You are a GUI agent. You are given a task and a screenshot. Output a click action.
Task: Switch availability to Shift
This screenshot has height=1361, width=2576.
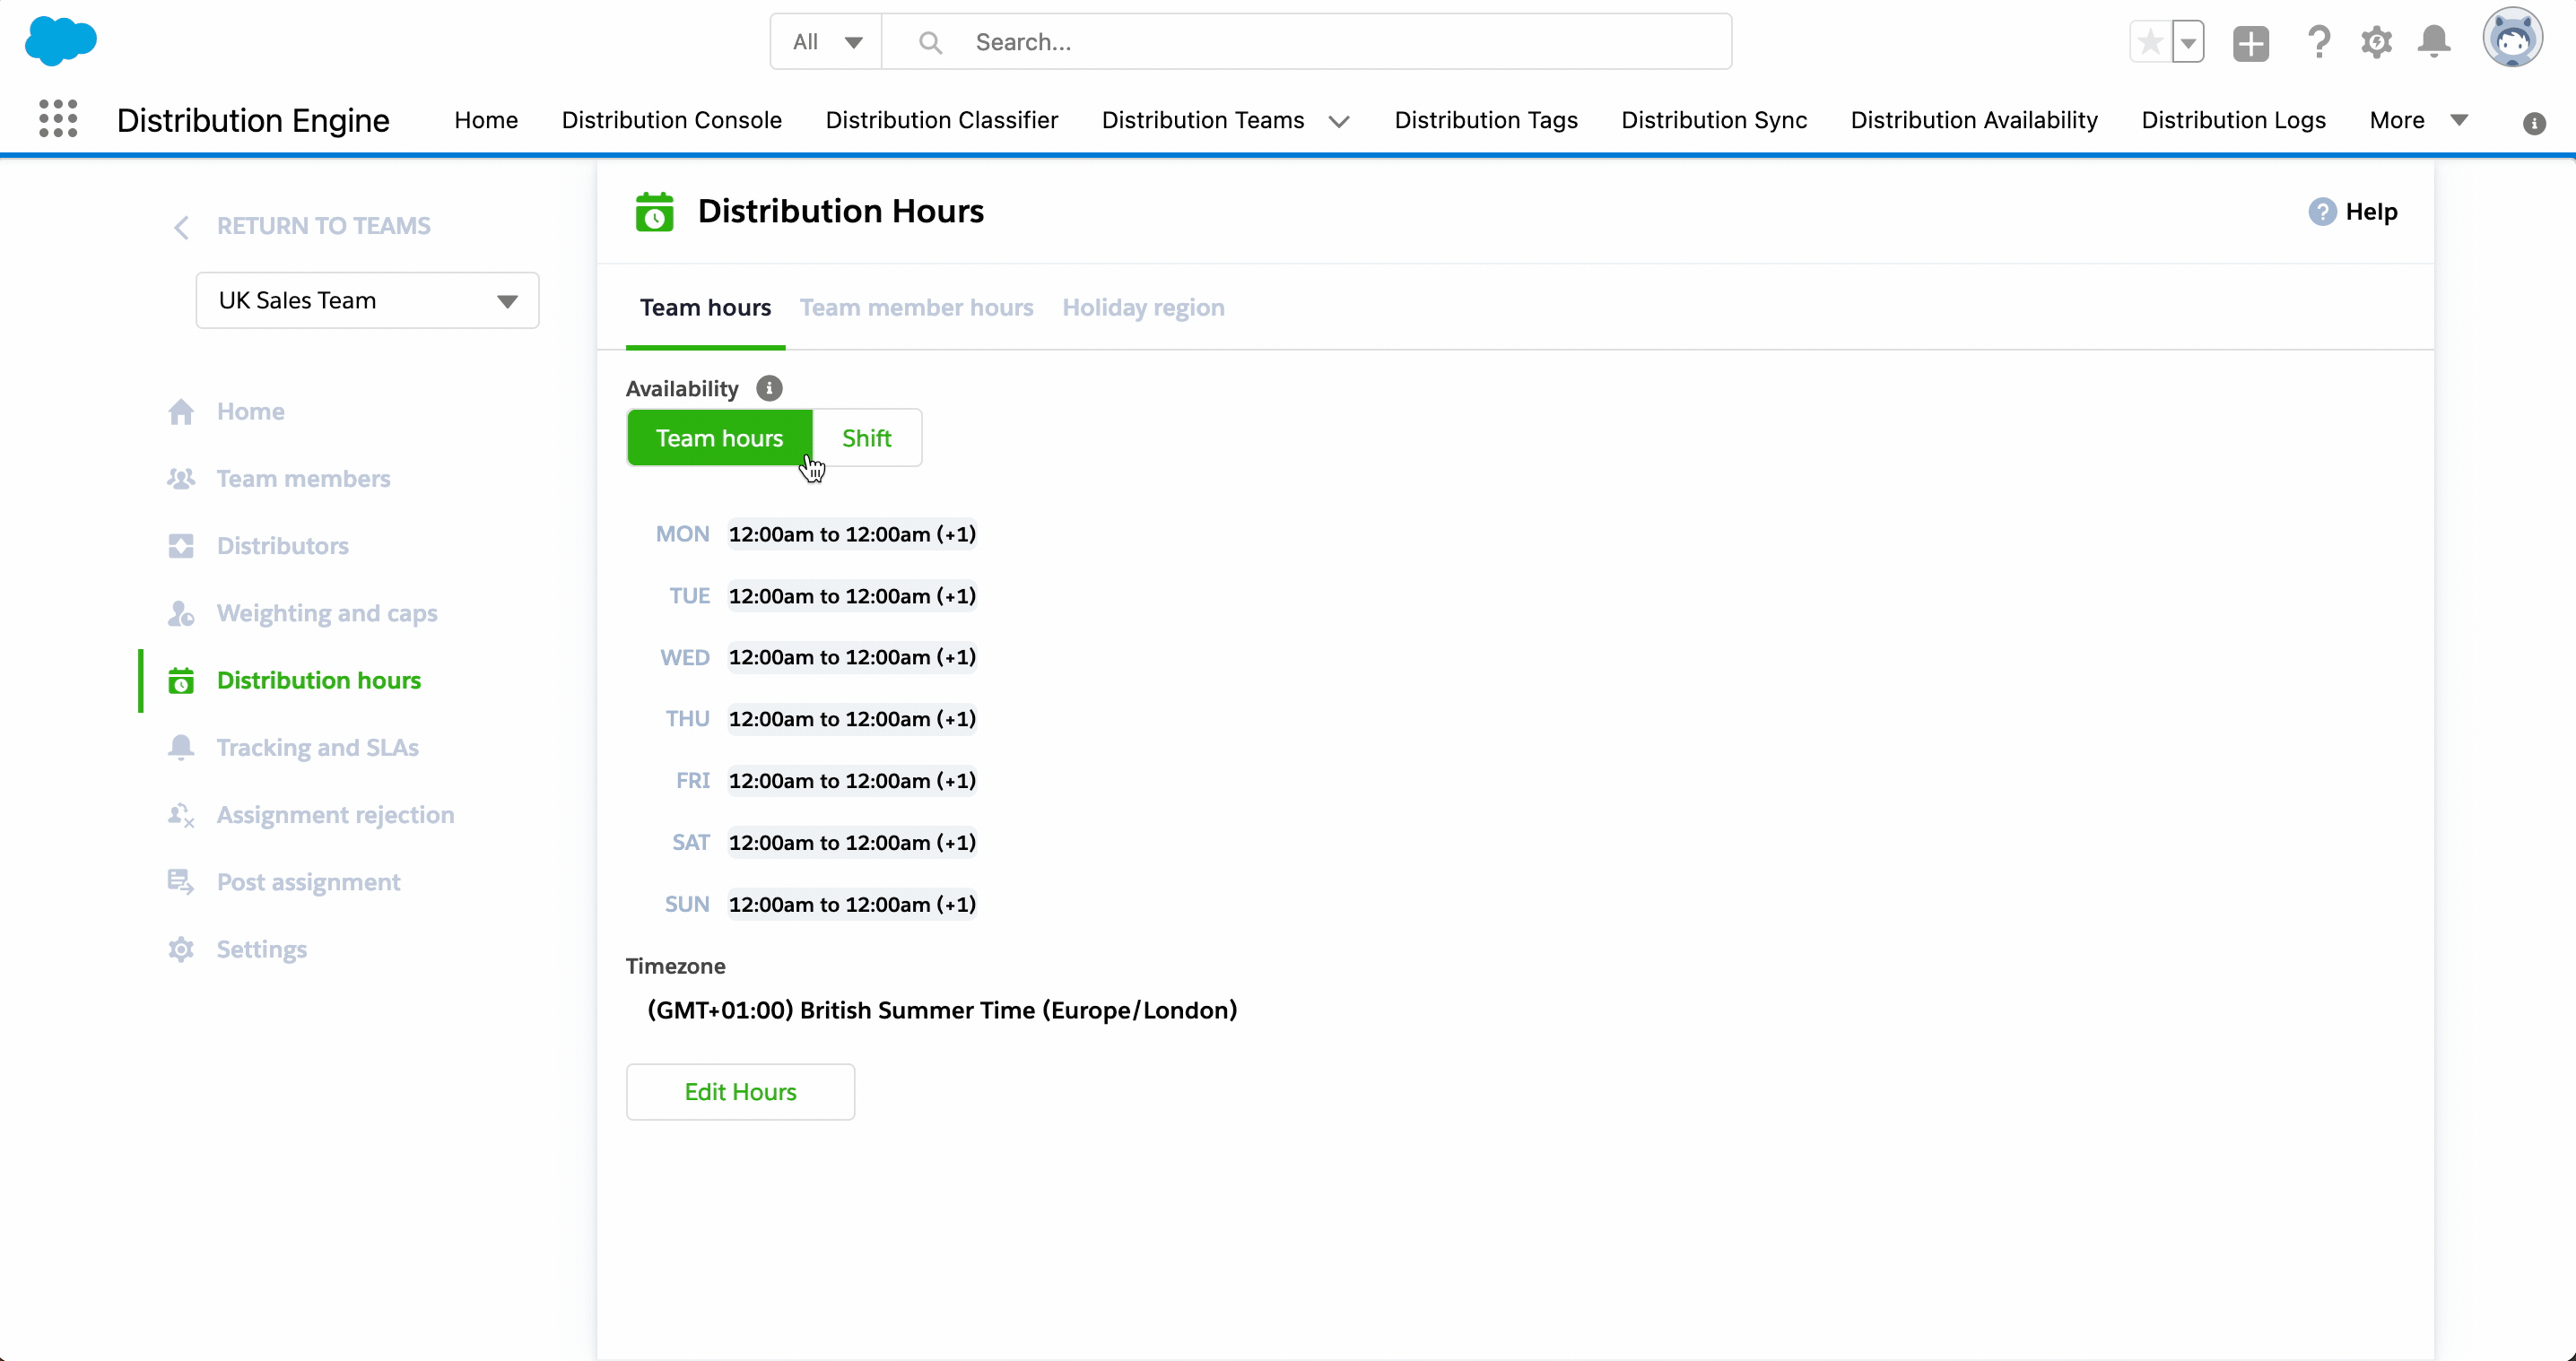[866, 438]
